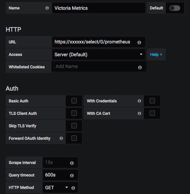
Task: Click the Scrape interval label
Action: pos(22,163)
